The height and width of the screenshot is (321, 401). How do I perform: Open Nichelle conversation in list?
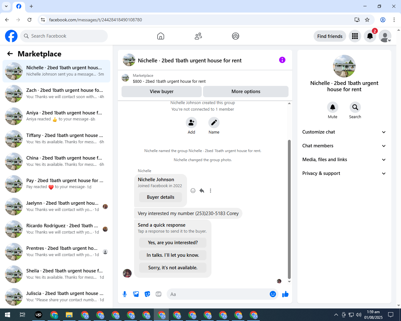(x=56, y=71)
